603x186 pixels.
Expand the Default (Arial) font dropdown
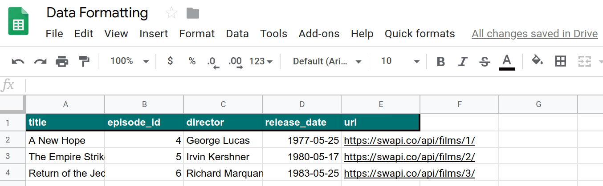point(327,62)
